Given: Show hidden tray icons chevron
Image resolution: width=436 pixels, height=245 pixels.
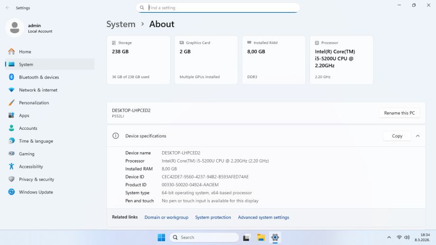Looking at the screenshot, I should [x=389, y=237].
